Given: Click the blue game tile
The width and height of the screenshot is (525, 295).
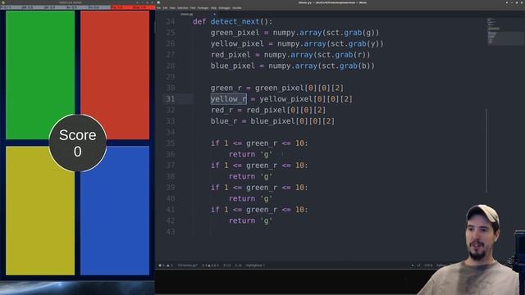Looking at the screenshot, I should [115, 211].
